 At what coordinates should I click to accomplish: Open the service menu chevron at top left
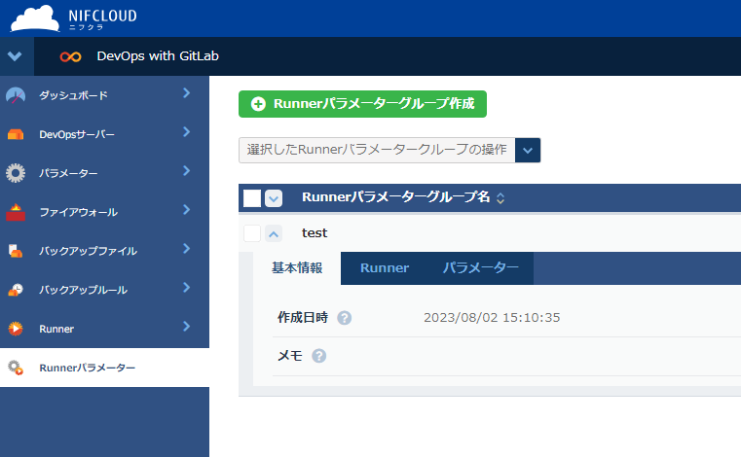pos(15,56)
